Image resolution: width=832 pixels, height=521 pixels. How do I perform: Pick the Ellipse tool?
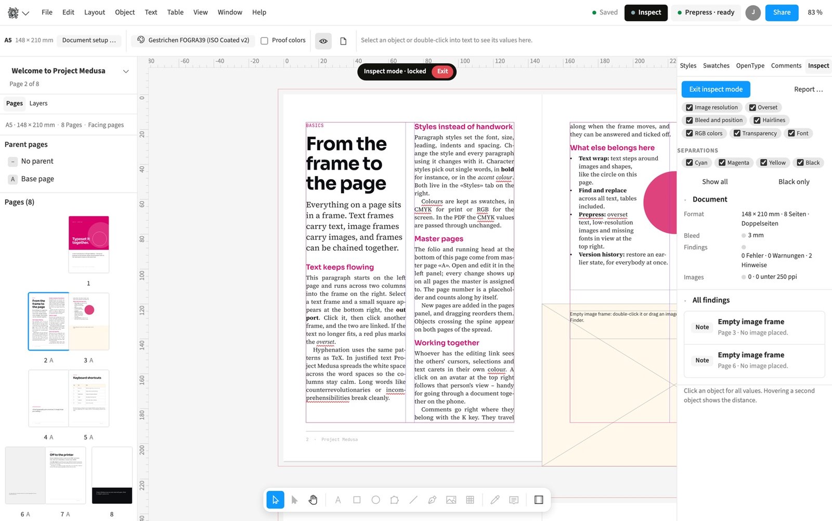pyautogui.click(x=375, y=500)
